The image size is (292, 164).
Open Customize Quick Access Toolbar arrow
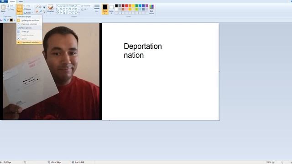[x=15, y=20]
